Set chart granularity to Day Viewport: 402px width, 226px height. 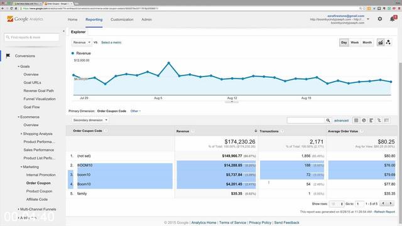coord(344,43)
